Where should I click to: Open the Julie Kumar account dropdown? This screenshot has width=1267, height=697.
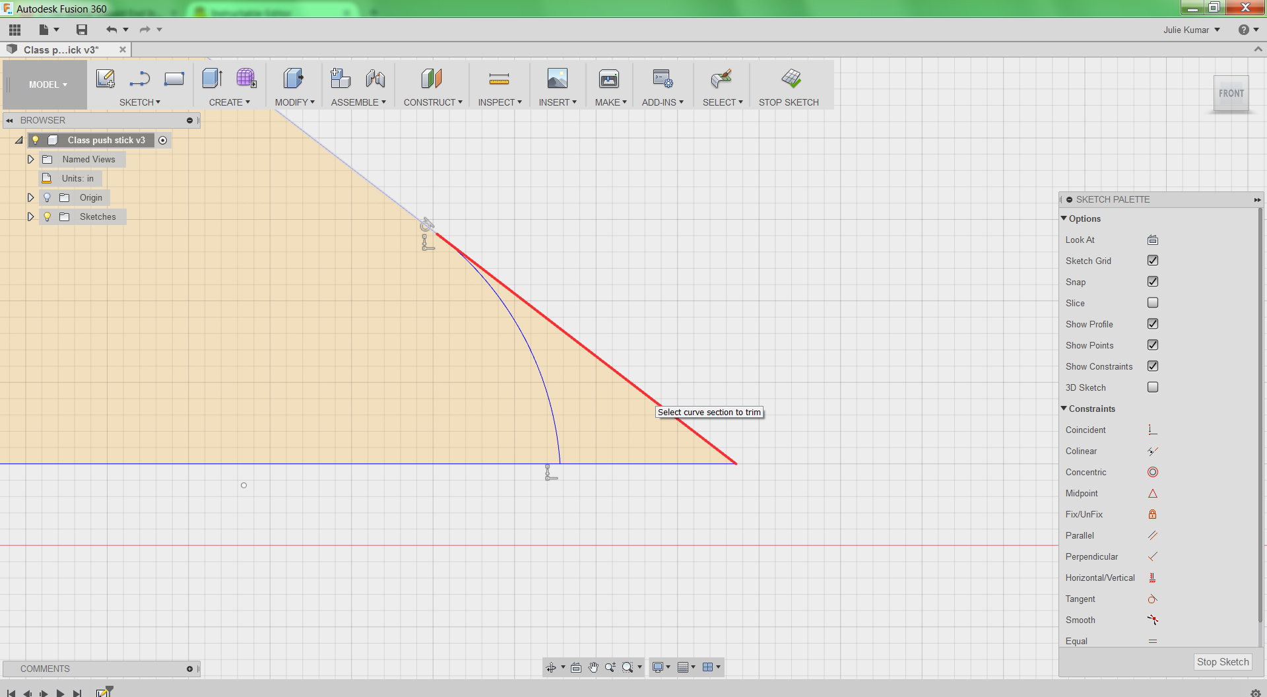click(x=1191, y=30)
